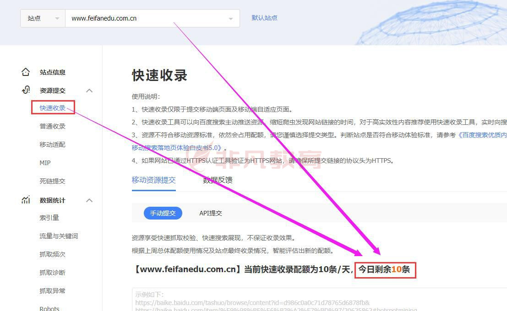Open 站点信息 in the sidebar

click(52, 72)
